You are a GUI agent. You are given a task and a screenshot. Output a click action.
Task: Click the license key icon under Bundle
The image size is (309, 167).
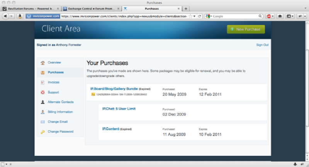coord(93,94)
